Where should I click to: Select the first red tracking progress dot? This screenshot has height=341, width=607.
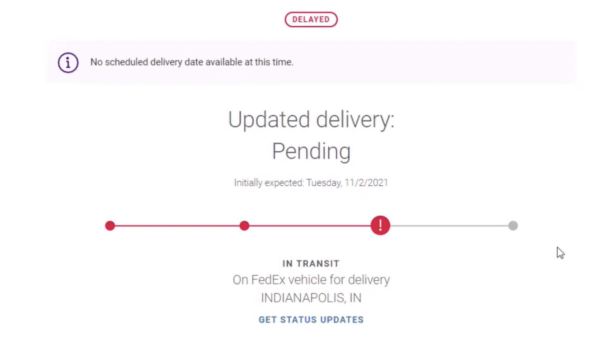[110, 226]
